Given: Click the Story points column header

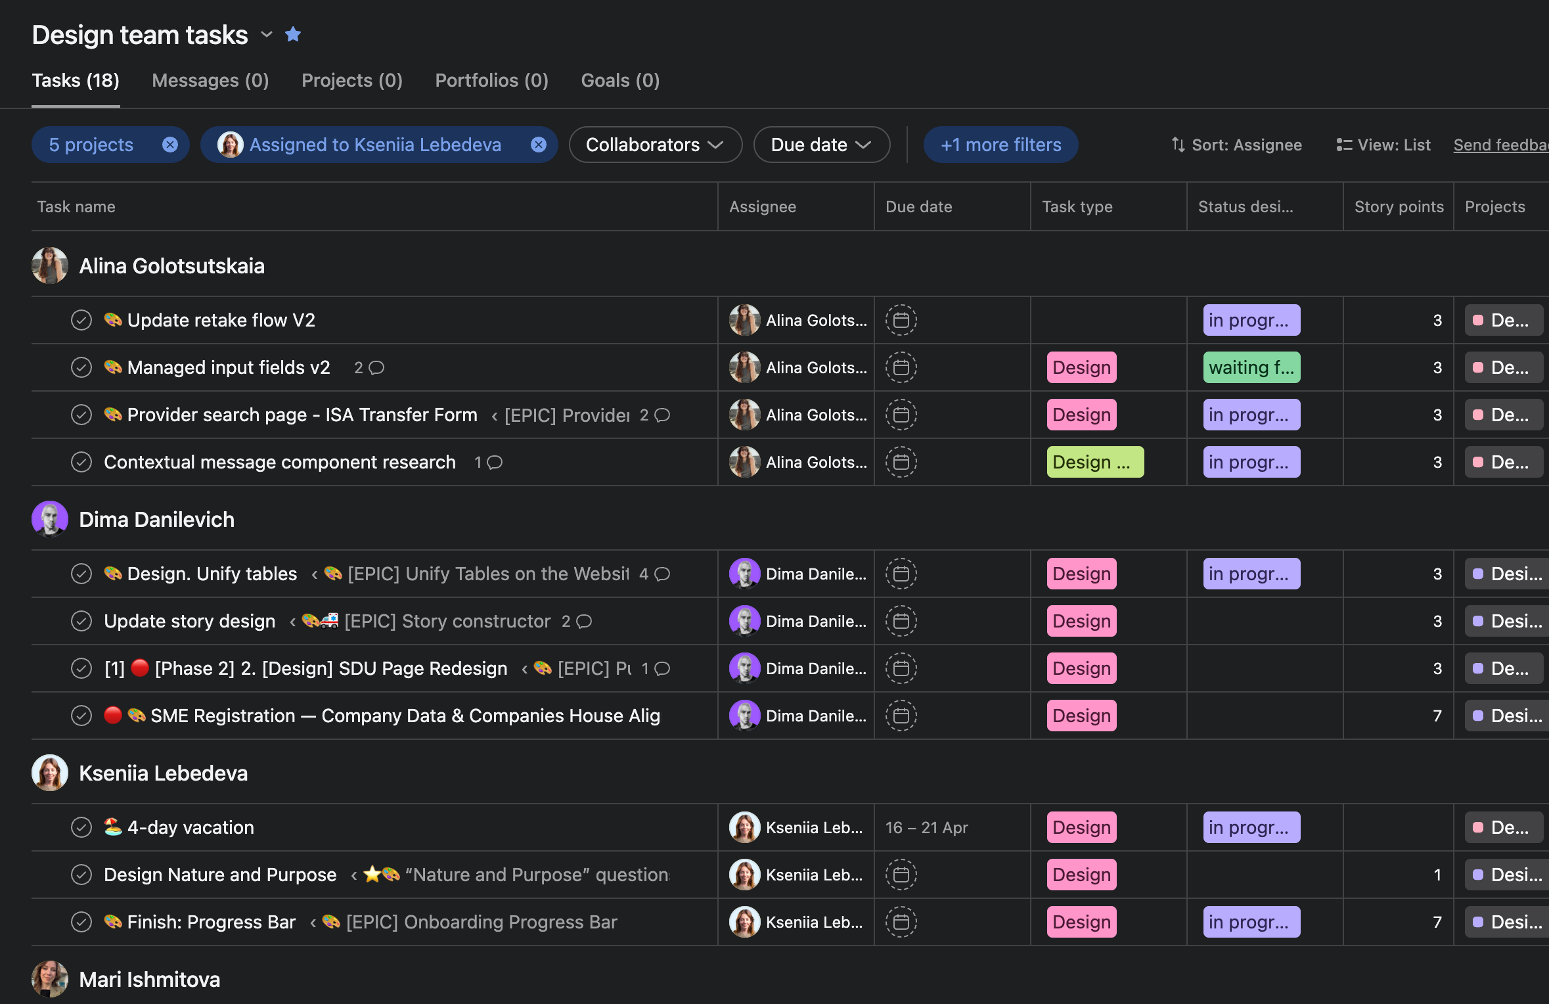Looking at the screenshot, I should click(x=1399, y=206).
